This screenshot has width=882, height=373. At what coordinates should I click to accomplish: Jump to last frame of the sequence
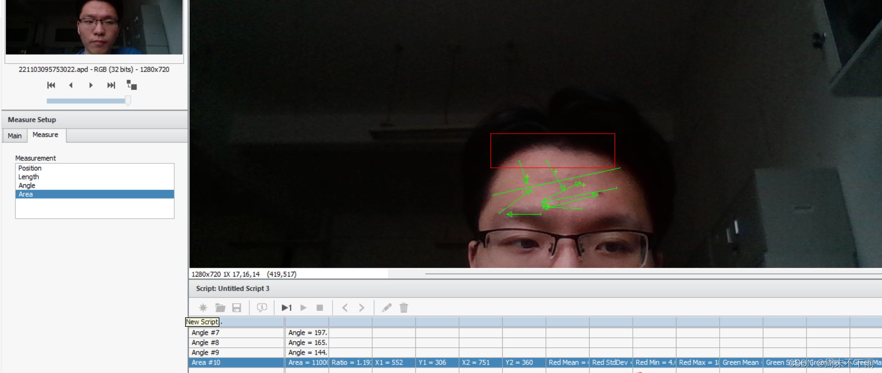(x=111, y=85)
